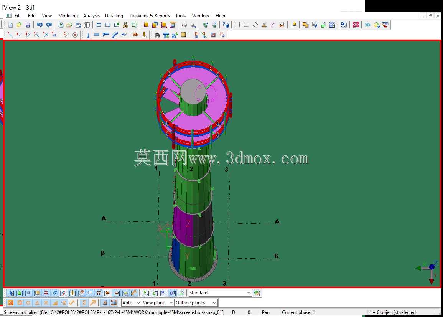Image resolution: width=443 pixels, height=317 pixels.
Task: Save the model with the floppy disk icon
Action: click(x=28, y=25)
